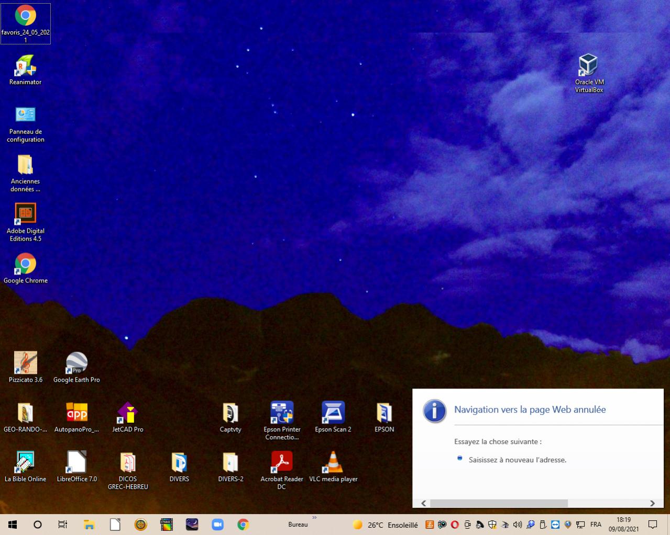Click the Opera tray icon
Viewport: 670px width, 535px height.
455,525
